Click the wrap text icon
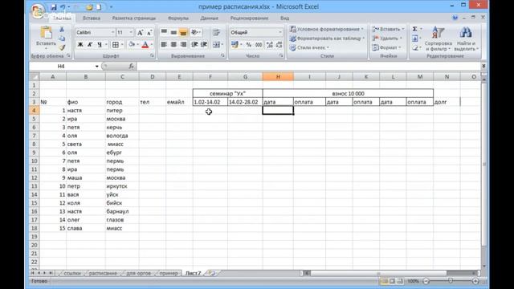514x289 pixels. (x=216, y=32)
